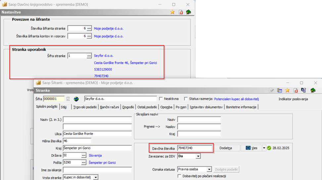Viewport: 322px width, 180px height.
Task: Switch to the Izstavitev dokumentov tab
Action: (x=206, y=107)
